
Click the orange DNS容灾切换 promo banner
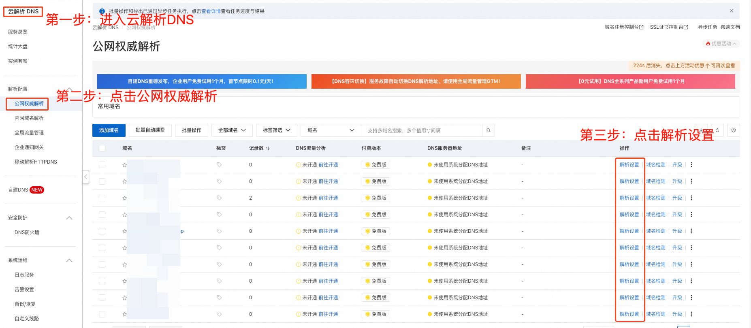(x=416, y=81)
